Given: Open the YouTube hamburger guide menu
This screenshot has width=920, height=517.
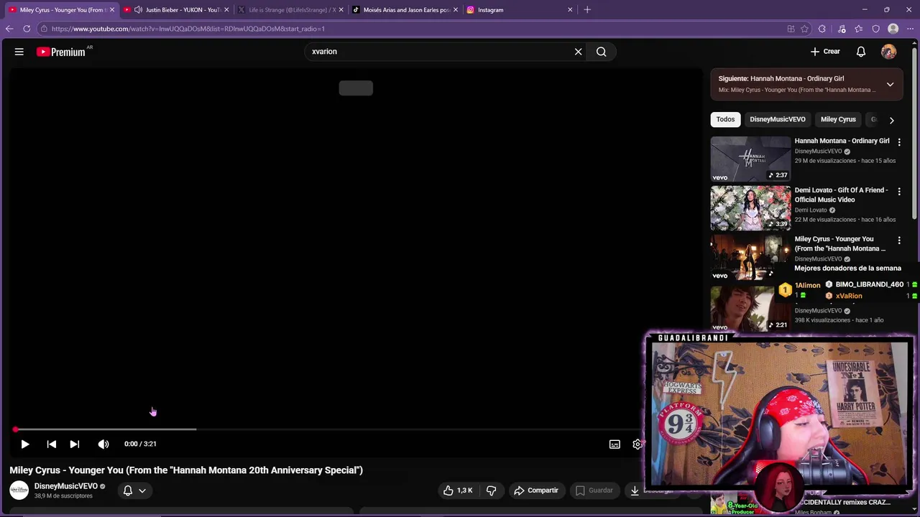Looking at the screenshot, I should point(19,52).
